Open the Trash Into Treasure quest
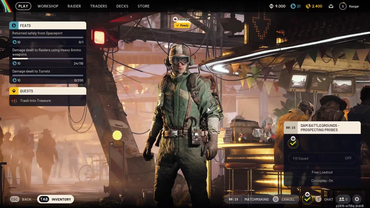370x208 pixels. click(x=48, y=101)
